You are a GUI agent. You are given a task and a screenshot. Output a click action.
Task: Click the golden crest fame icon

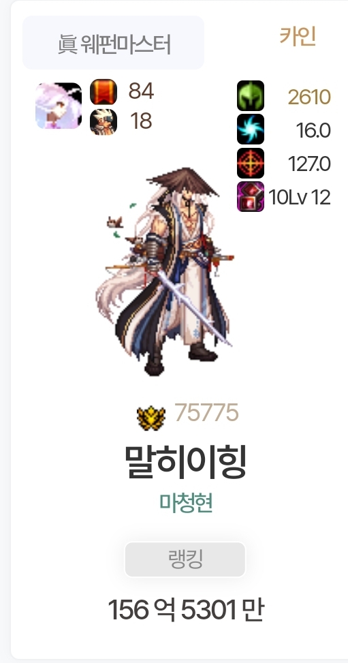coord(151,418)
